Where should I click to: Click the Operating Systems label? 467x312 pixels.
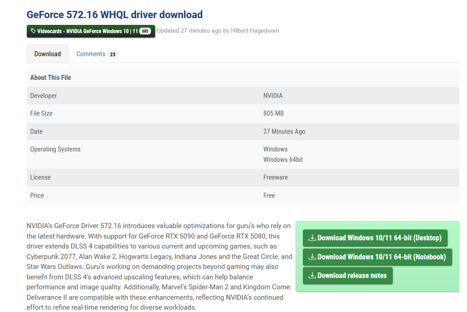pyautogui.click(x=55, y=149)
